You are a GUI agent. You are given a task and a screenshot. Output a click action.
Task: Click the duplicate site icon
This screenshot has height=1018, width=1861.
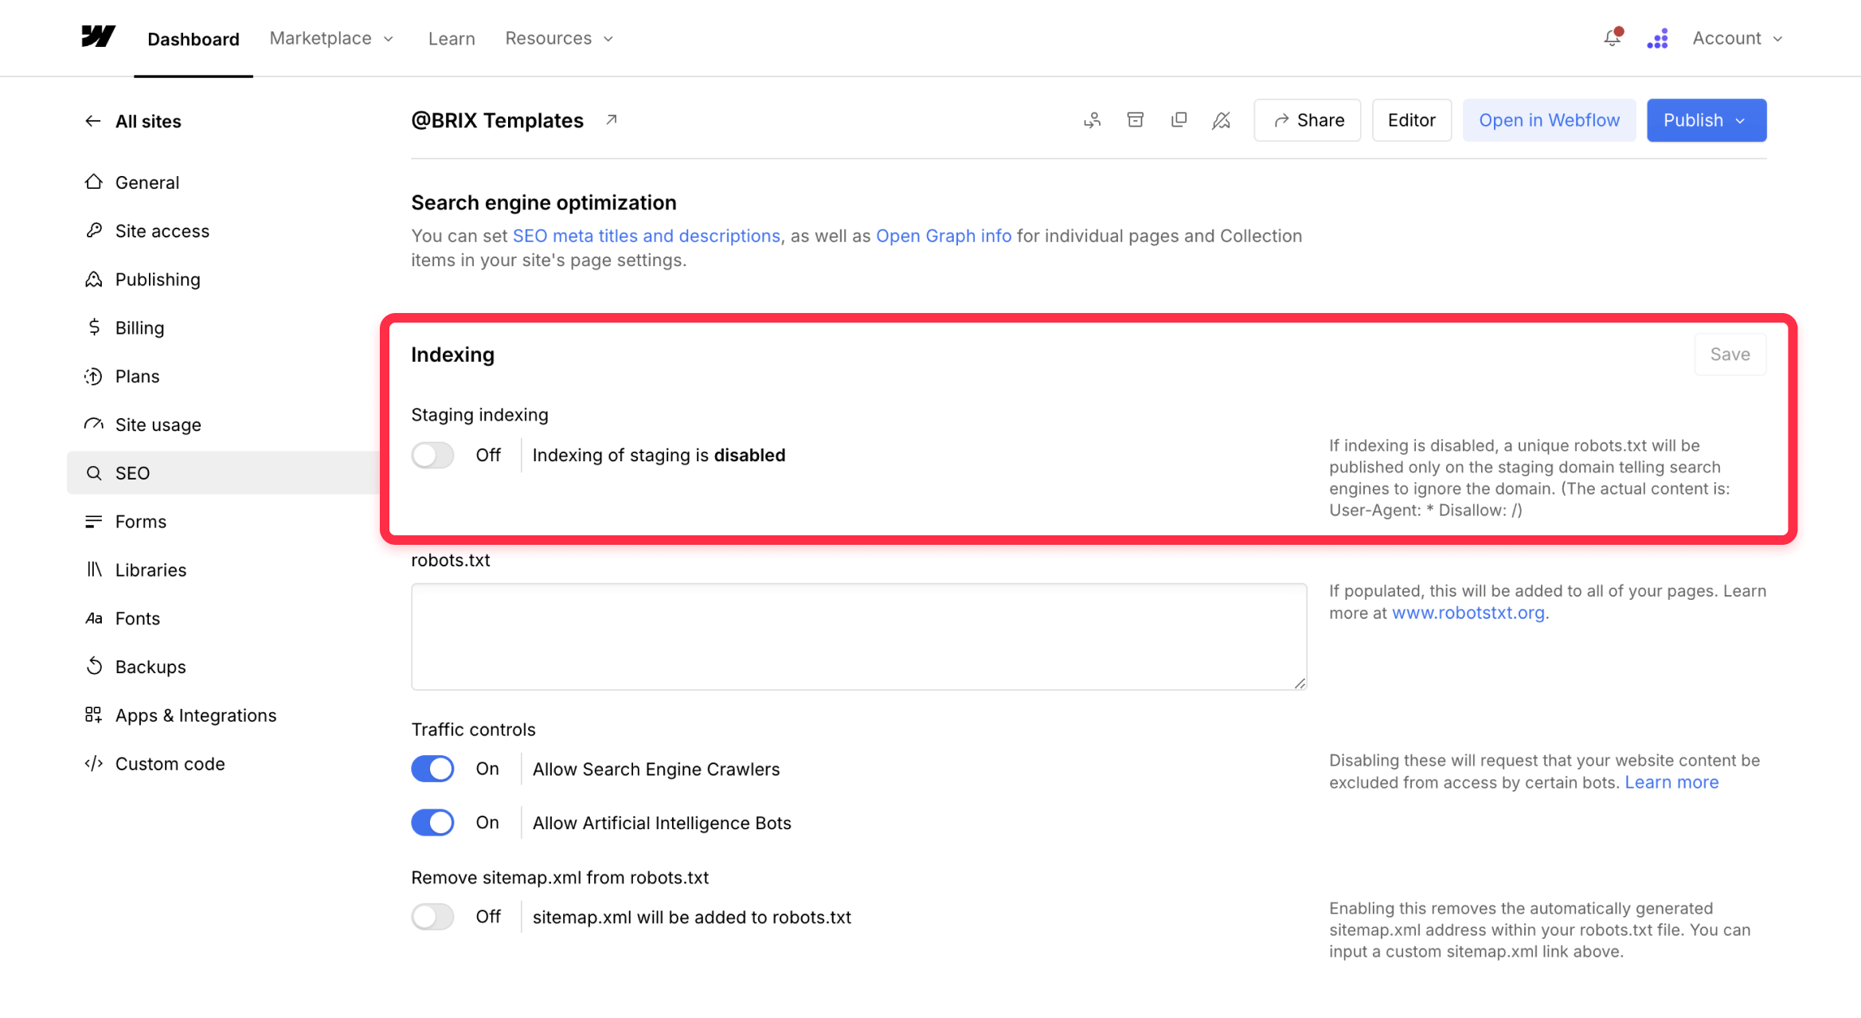coord(1179,120)
